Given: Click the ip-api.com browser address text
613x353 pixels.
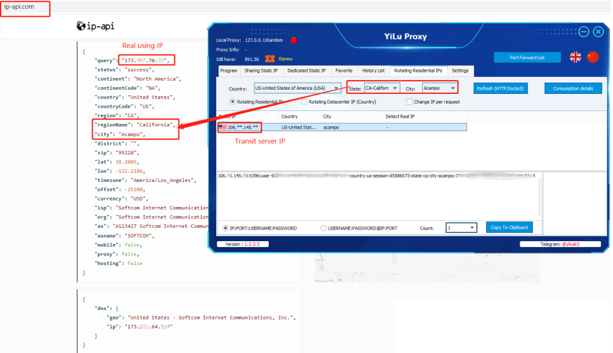Looking at the screenshot, I should pos(19,7).
